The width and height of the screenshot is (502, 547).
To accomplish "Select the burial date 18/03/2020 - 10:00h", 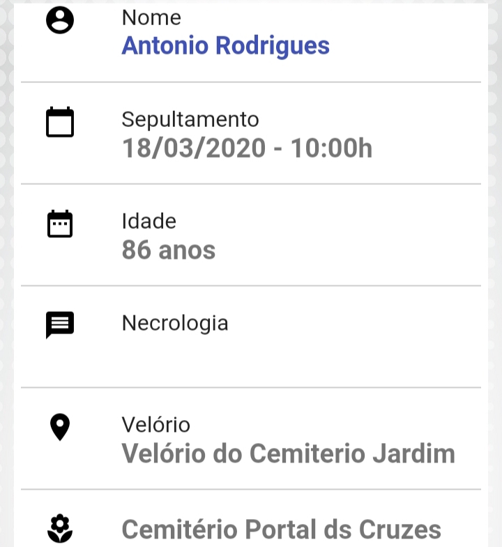I will (x=247, y=148).
